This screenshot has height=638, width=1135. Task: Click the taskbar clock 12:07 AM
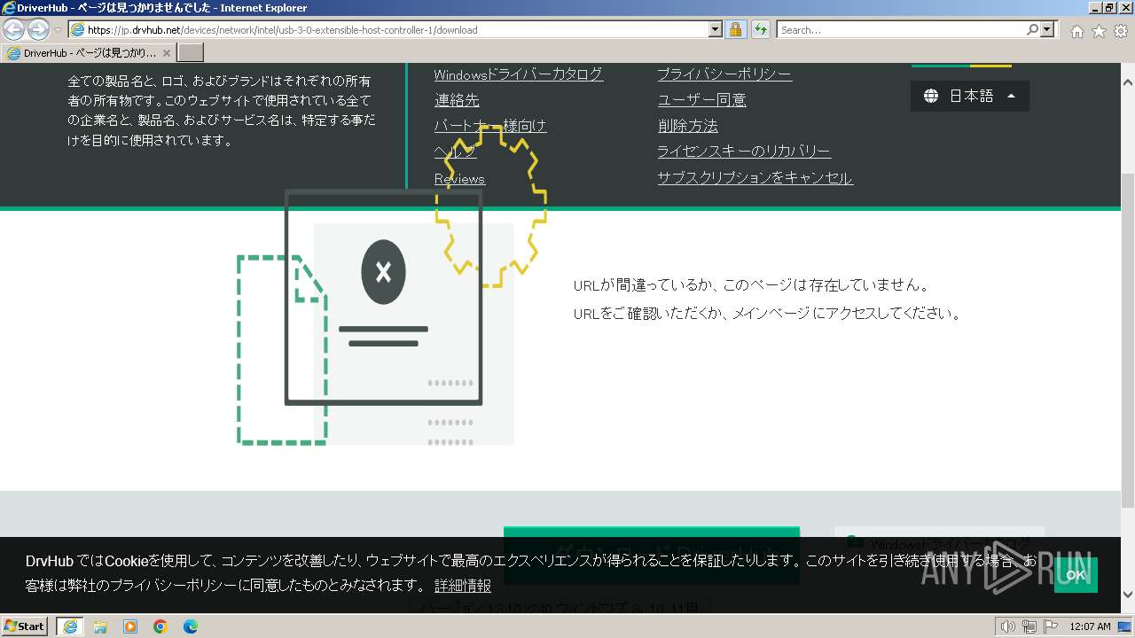point(1090,626)
